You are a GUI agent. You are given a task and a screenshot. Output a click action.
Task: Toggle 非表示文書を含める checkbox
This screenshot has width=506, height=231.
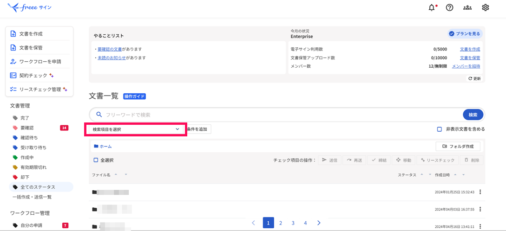tap(439, 129)
